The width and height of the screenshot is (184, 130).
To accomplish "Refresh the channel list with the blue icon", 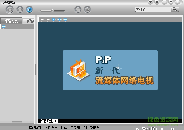I will coord(4,27).
